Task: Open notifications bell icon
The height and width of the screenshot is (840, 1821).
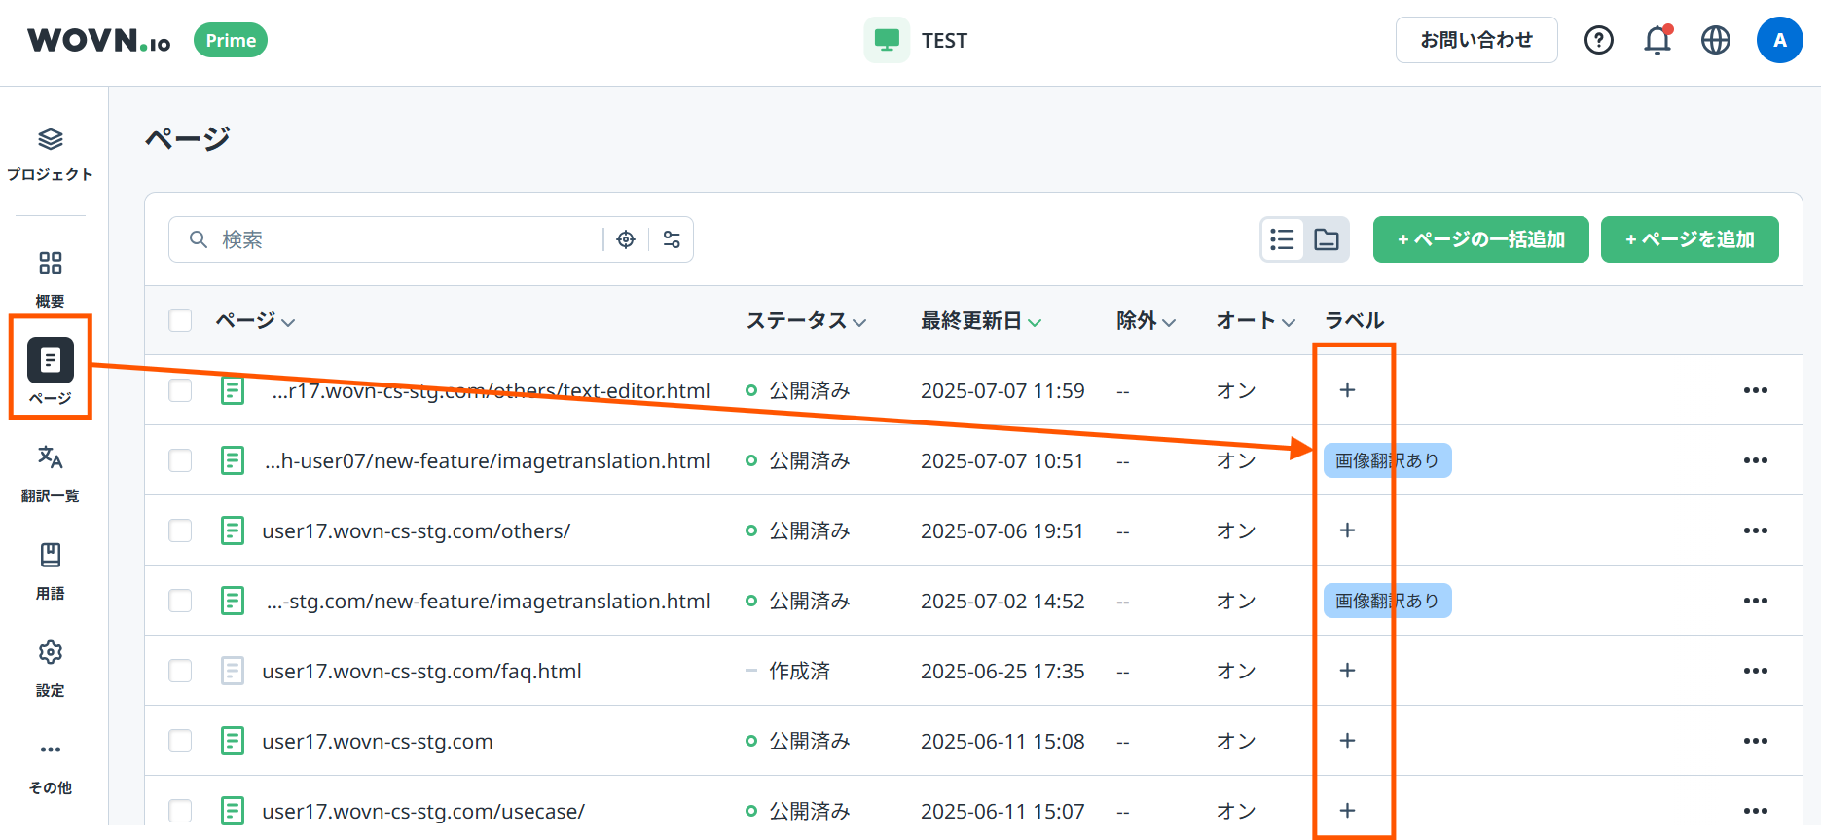Action: click(1657, 40)
